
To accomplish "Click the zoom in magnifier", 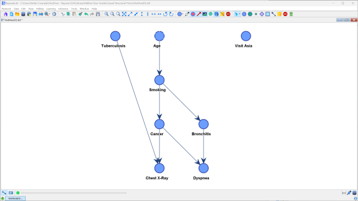I will tap(106, 14).
